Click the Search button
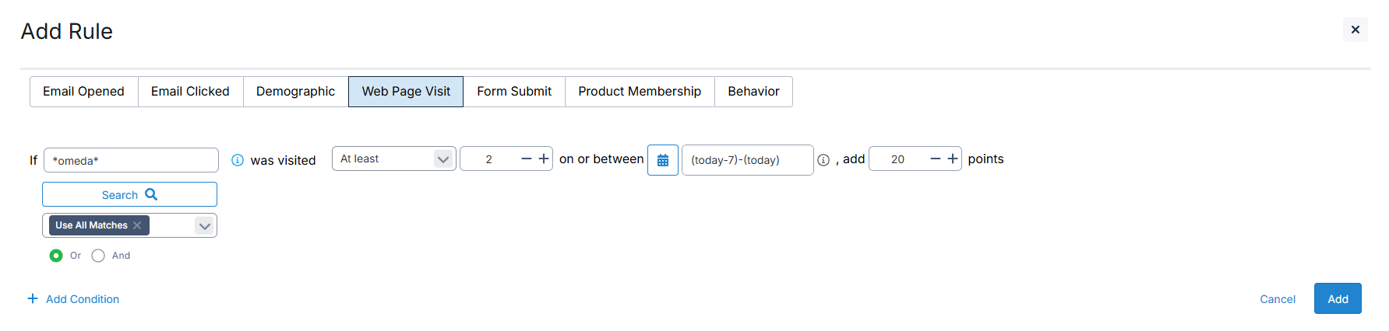This screenshot has width=1389, height=331. [x=129, y=195]
